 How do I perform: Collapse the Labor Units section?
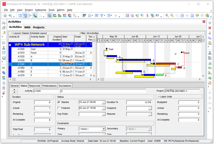click(159, 97)
